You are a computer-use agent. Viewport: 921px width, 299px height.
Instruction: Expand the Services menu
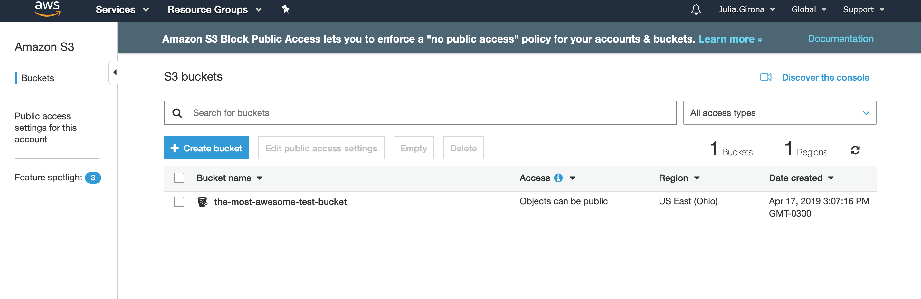point(122,10)
